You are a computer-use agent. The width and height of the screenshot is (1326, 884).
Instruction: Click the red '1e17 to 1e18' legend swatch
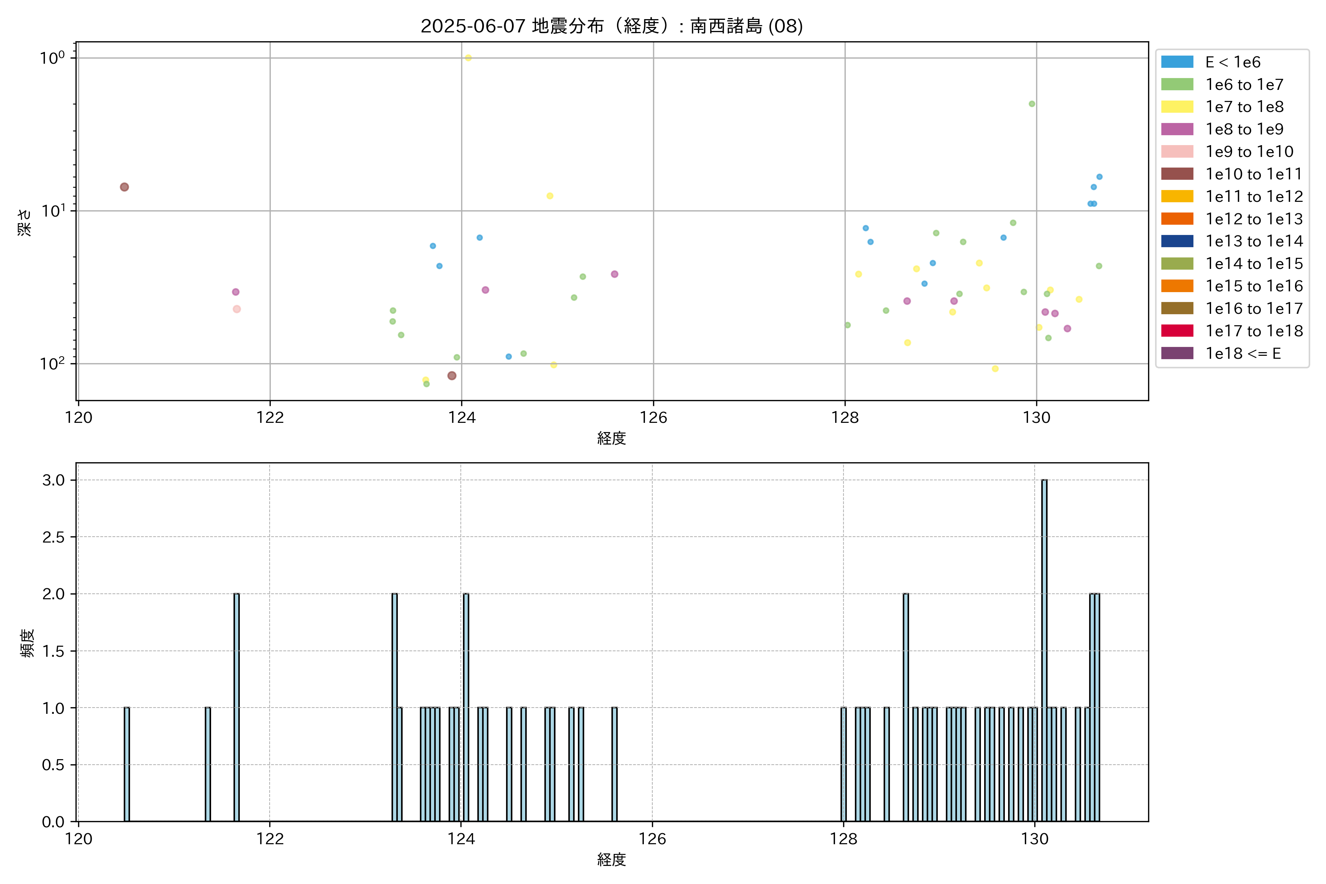click(x=1176, y=331)
